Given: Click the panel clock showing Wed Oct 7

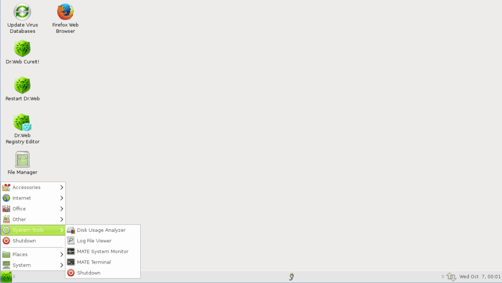Looking at the screenshot, I should 479,277.
